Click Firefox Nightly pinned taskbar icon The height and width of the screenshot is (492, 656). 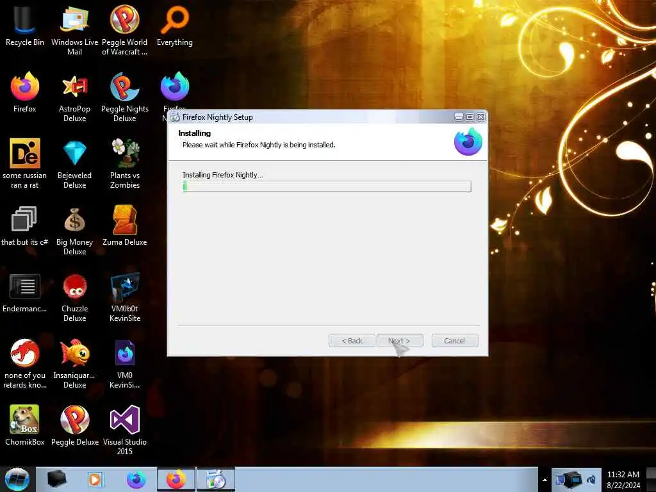tap(136, 479)
